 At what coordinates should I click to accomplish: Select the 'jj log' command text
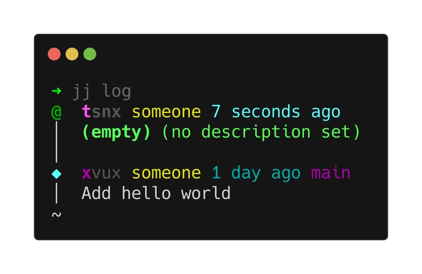[x=102, y=92]
